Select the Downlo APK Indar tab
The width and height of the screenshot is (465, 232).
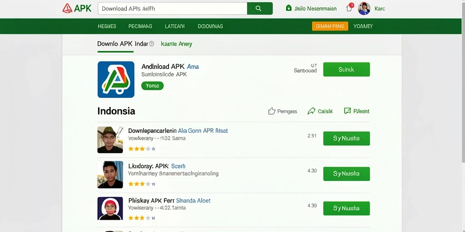tap(123, 44)
